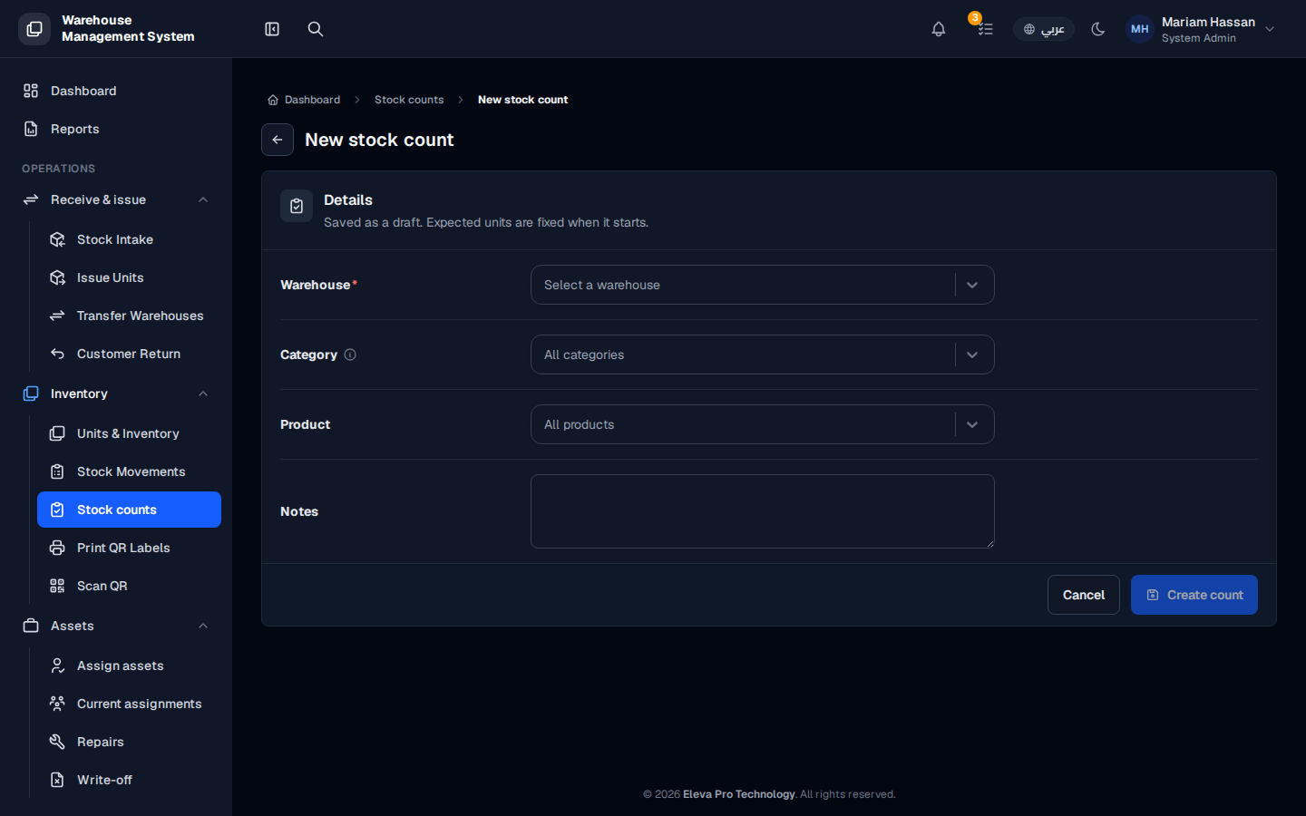Open Current assignments page
This screenshot has width=1306, height=816.
(x=129, y=704)
